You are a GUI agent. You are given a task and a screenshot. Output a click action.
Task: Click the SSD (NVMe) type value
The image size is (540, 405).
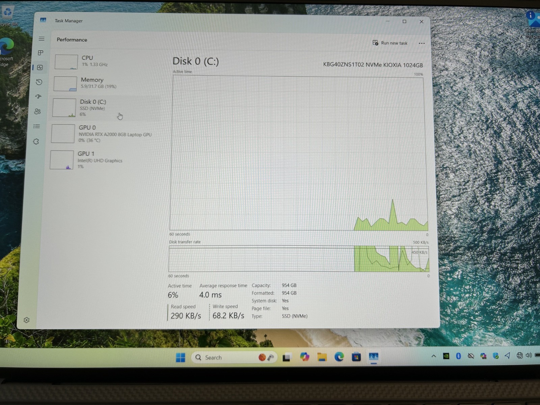coord(295,316)
